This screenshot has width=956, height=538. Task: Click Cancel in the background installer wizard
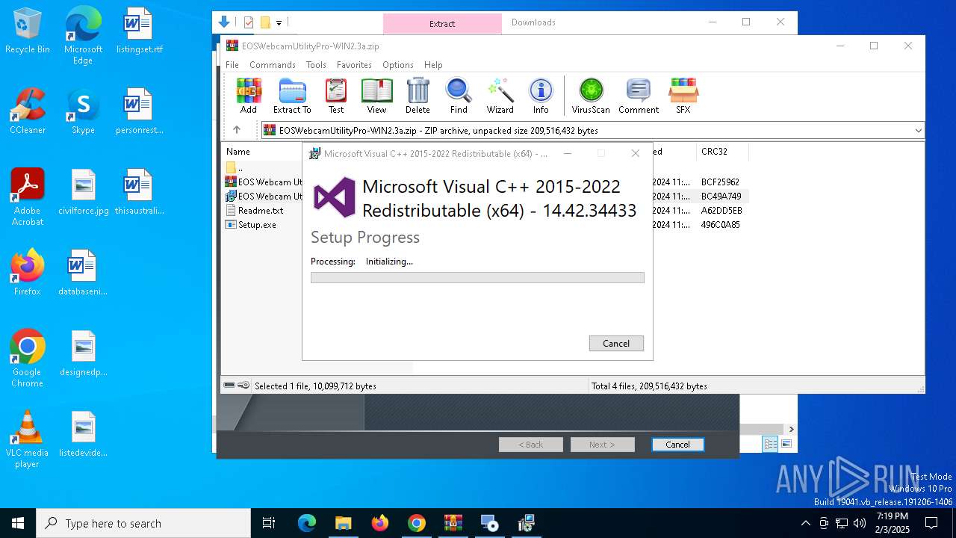pos(677,444)
